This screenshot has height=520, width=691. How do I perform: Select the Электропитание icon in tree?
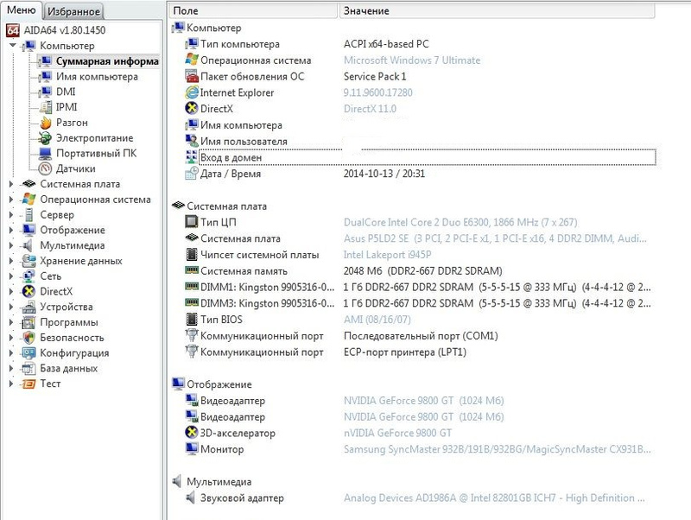(45, 138)
